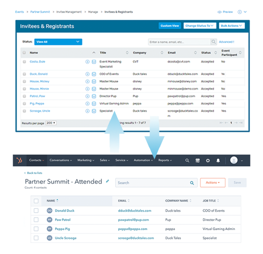Screen dimensions: 263x254
Task: Click envelope icon for Pig, Peppa
Action: coord(94,104)
